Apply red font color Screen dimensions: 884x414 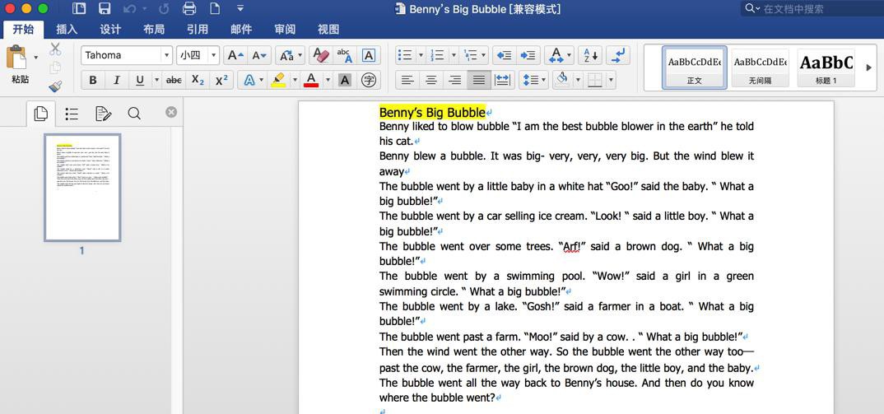click(310, 80)
